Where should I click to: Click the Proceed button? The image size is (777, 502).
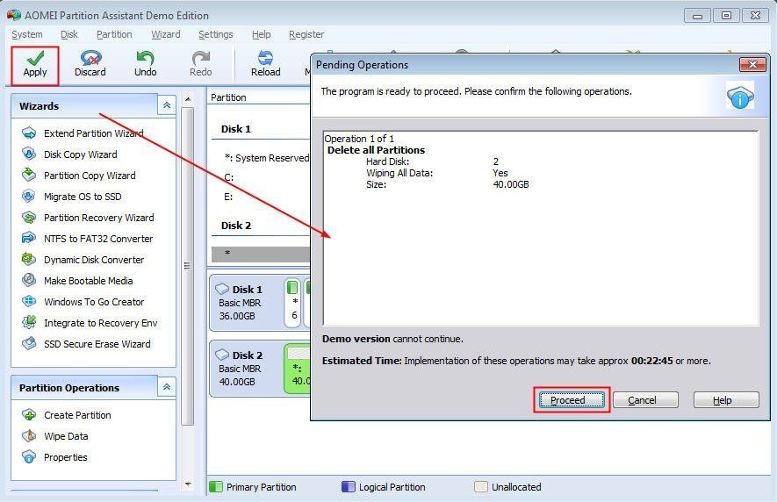572,400
